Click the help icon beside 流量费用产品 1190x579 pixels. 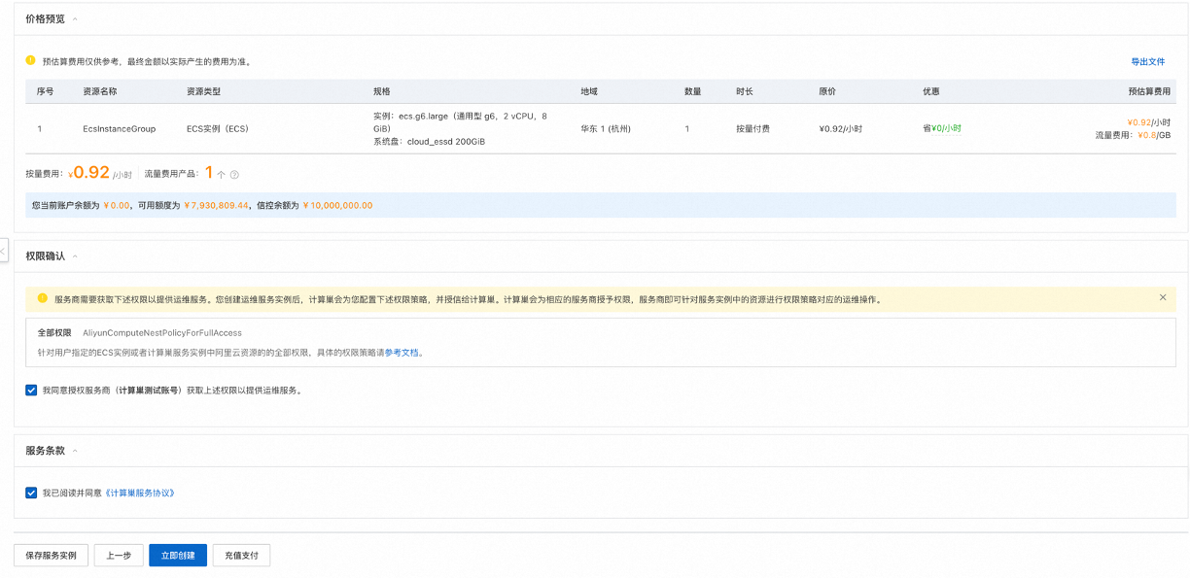pyautogui.click(x=234, y=175)
